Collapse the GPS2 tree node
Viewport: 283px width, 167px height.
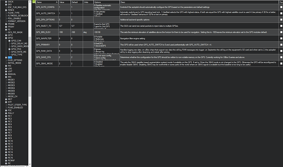pos(6,38)
